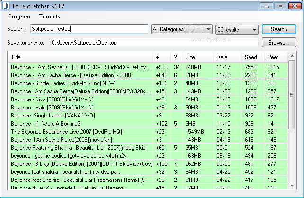Viewport: 304px width, 198px height.
Task: Select Beautiful Liar (Freemasons Remix) row
Action: pyautogui.click(x=149, y=180)
